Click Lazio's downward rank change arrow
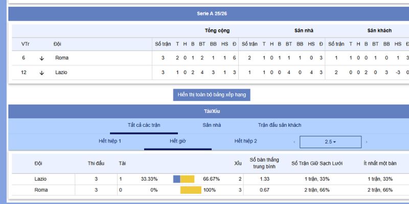This screenshot has width=409, height=204. [42, 72]
